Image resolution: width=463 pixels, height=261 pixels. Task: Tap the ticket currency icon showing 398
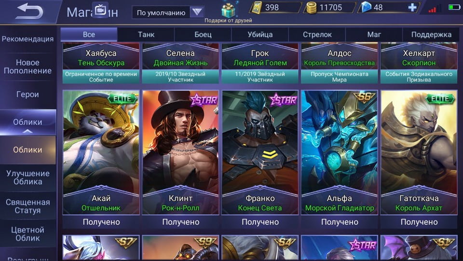pyautogui.click(x=256, y=7)
